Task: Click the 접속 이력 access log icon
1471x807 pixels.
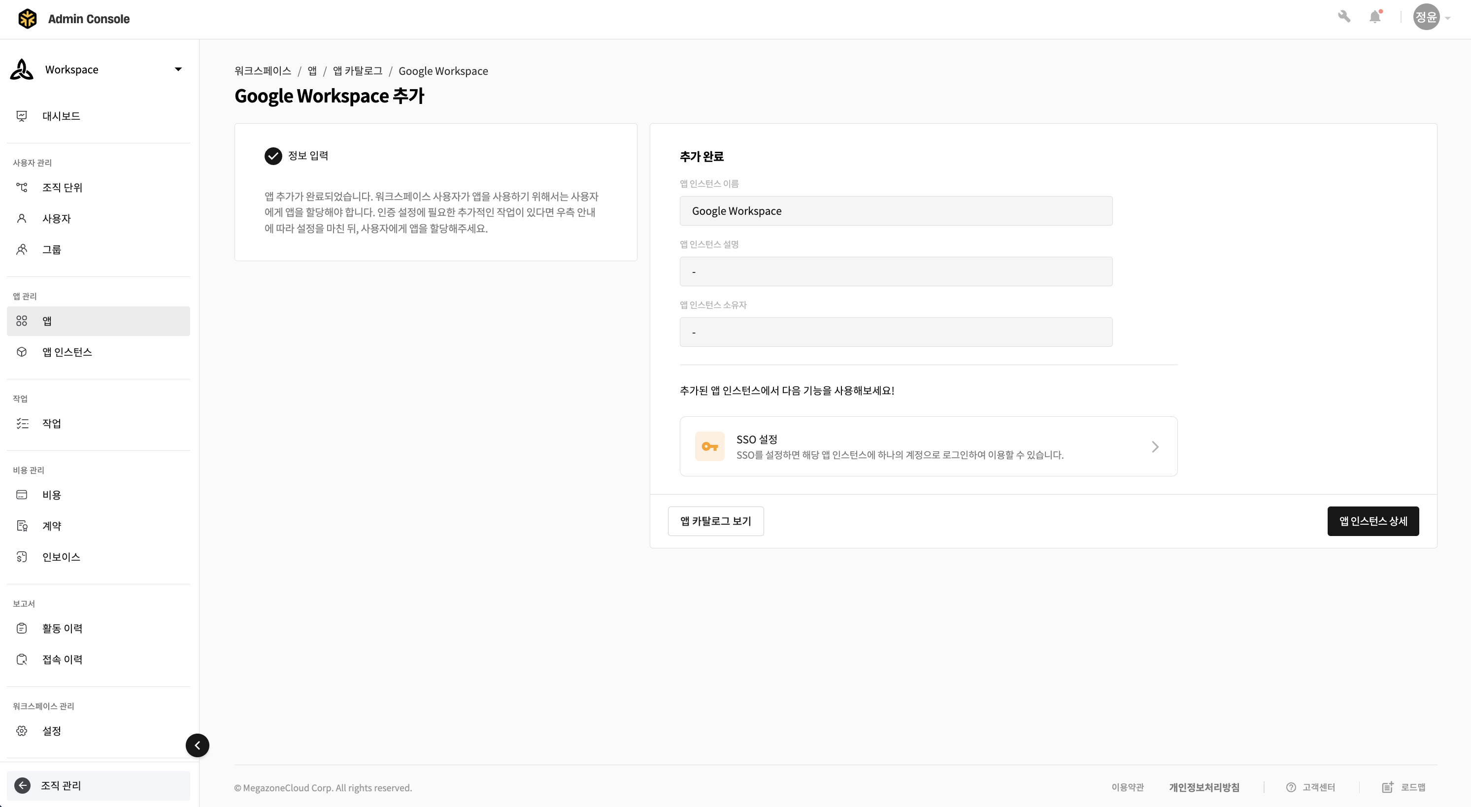Action: (x=22, y=659)
